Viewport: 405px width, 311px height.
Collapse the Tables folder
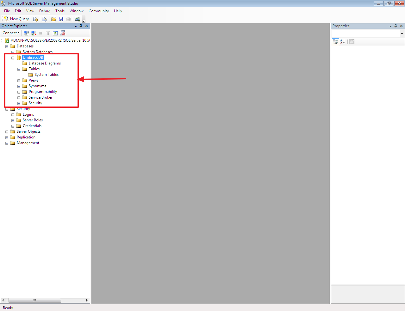[x=19, y=69]
